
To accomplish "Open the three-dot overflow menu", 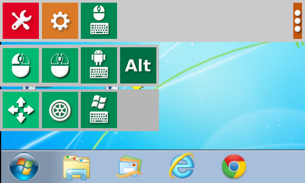I will [x=297, y=21].
